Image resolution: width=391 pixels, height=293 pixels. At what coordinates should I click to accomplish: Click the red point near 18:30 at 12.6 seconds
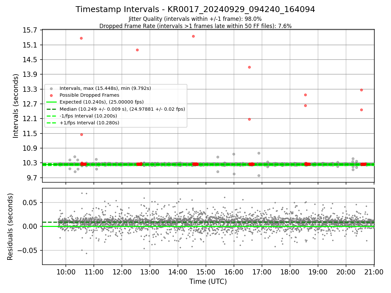305,105
